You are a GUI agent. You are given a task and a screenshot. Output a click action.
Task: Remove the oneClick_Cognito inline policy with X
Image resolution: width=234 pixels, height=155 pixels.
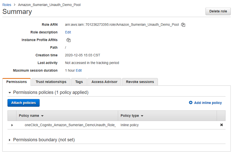pyautogui.click(x=222, y=125)
